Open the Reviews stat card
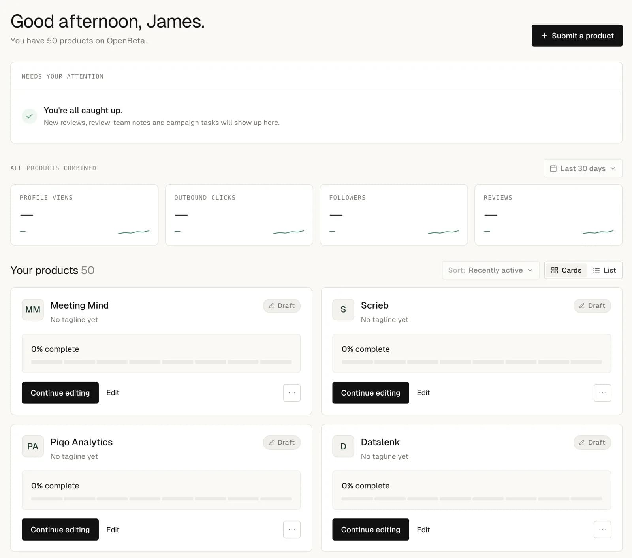The width and height of the screenshot is (632, 558). click(549, 215)
